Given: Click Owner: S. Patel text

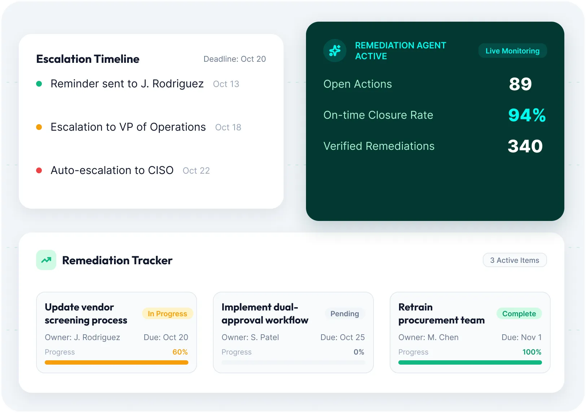Looking at the screenshot, I should 250,338.
